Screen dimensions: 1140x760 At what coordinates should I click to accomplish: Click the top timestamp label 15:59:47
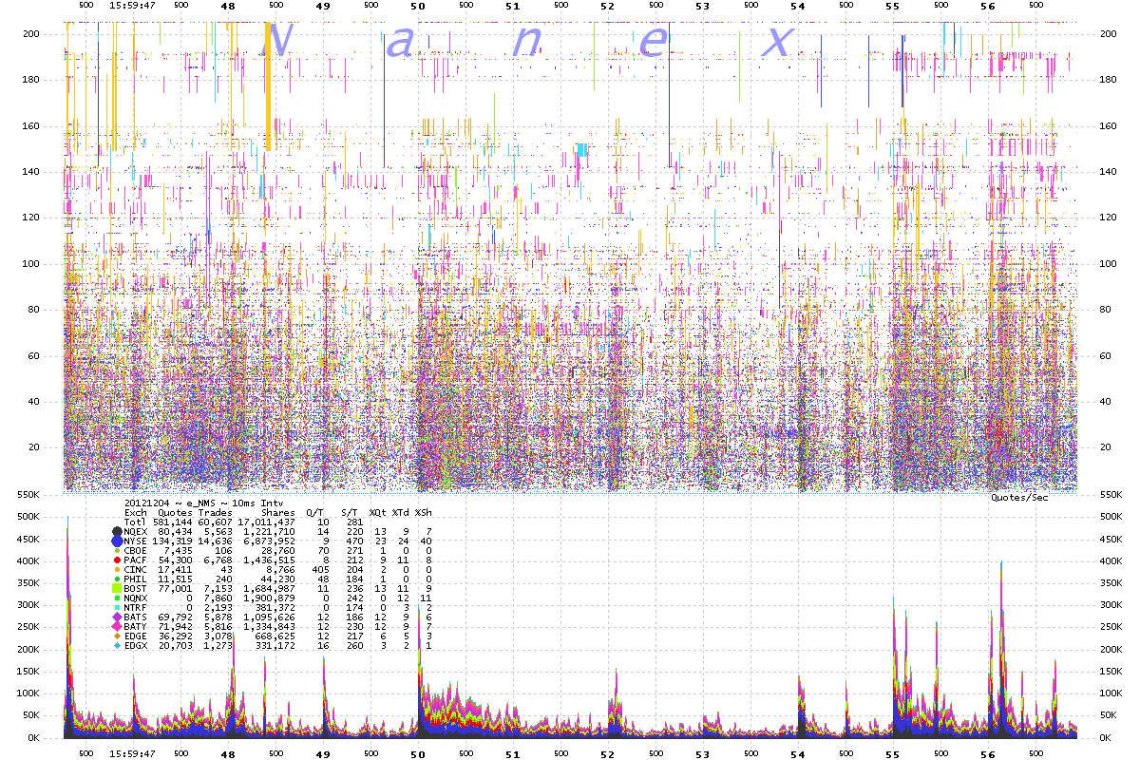(132, 5)
